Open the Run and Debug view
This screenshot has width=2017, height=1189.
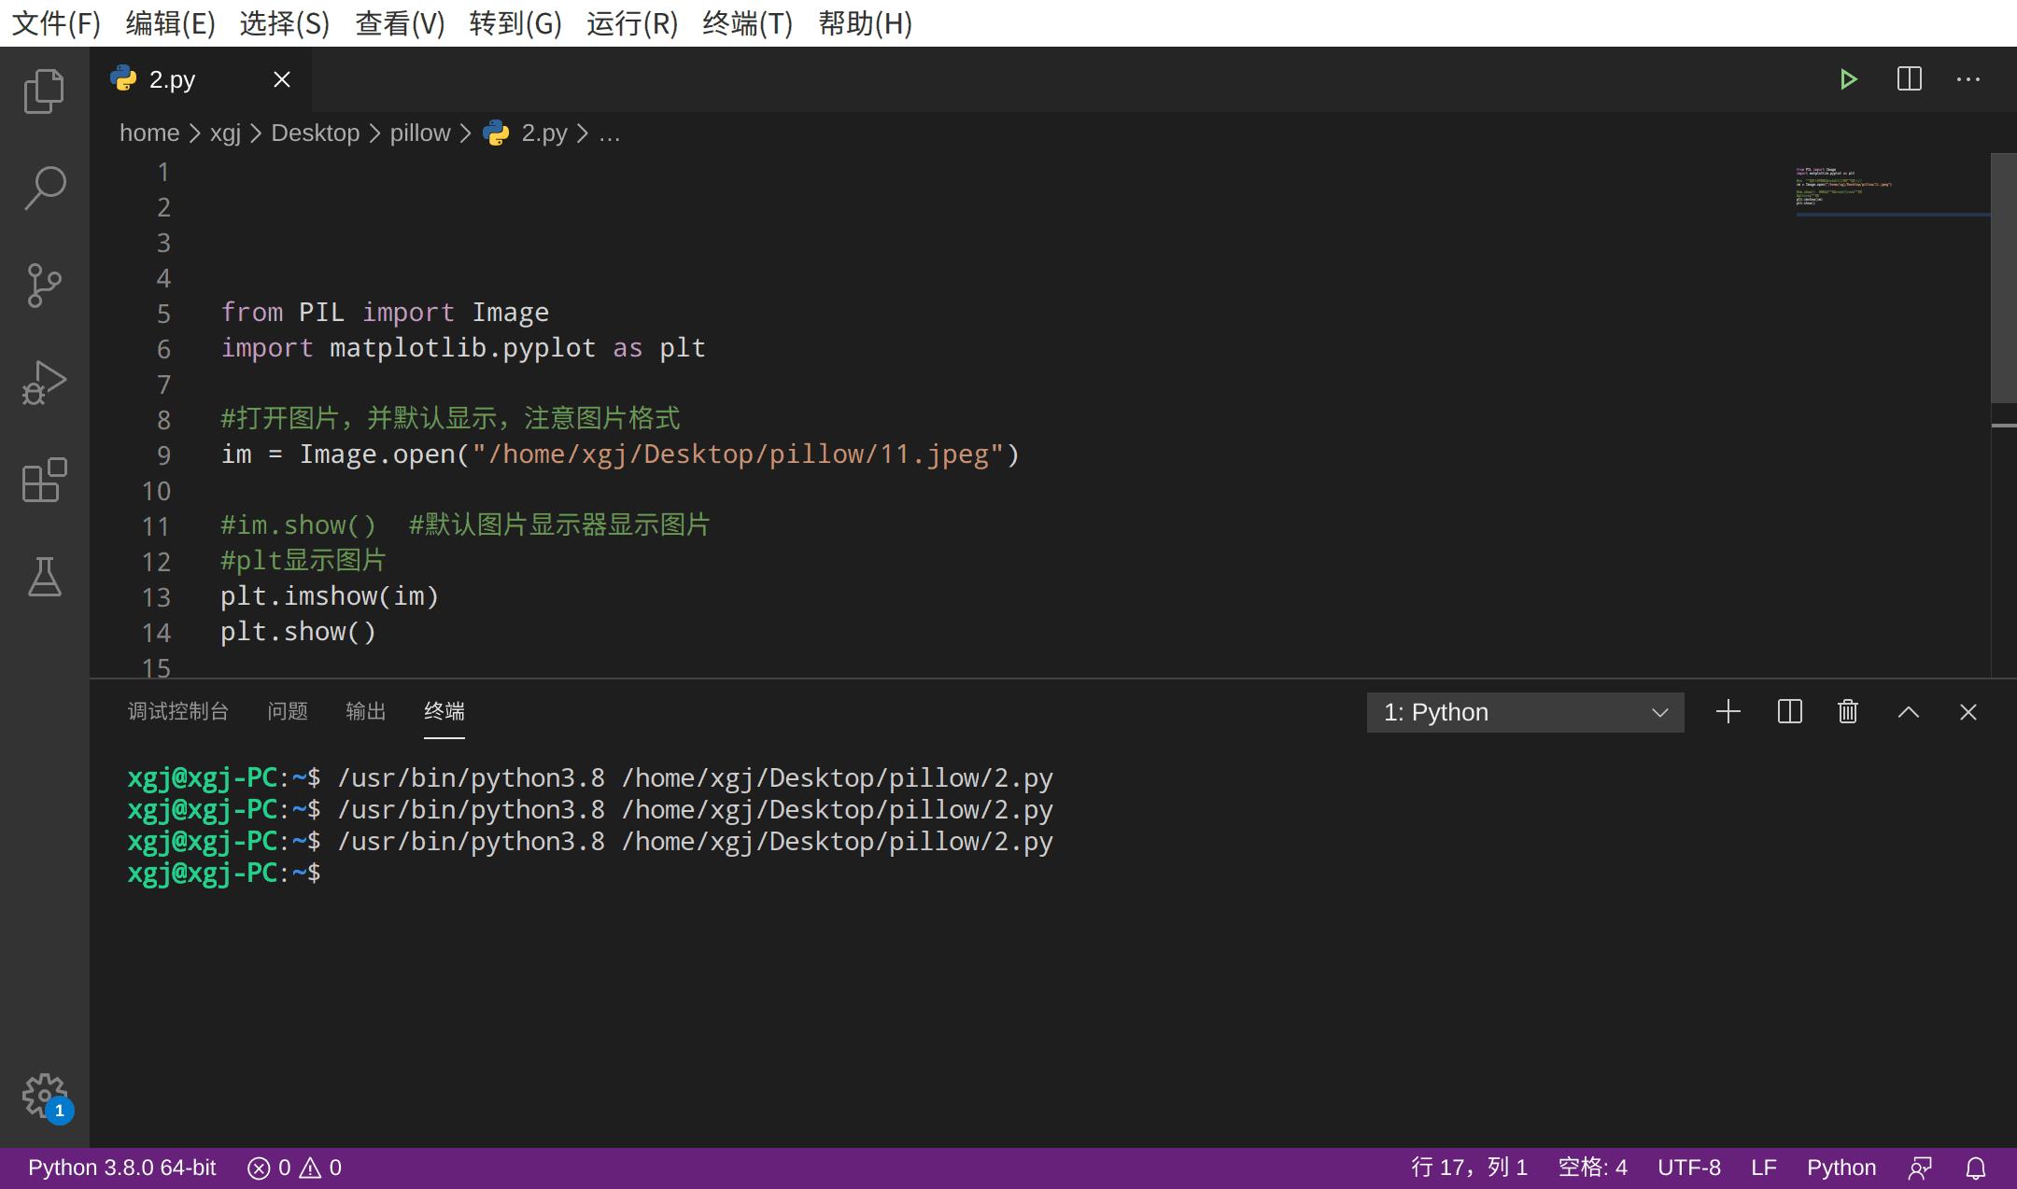click(x=44, y=382)
